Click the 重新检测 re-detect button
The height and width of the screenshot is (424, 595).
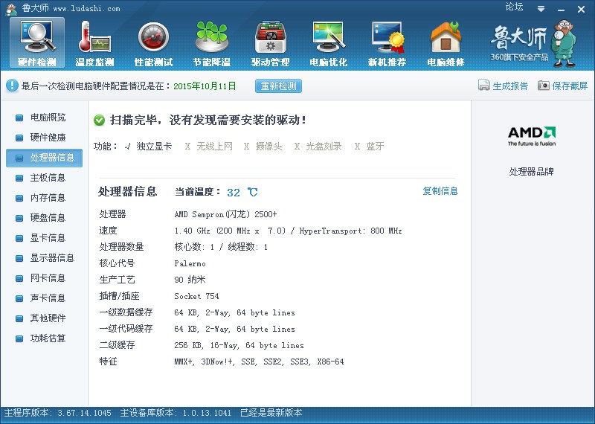[x=278, y=86]
